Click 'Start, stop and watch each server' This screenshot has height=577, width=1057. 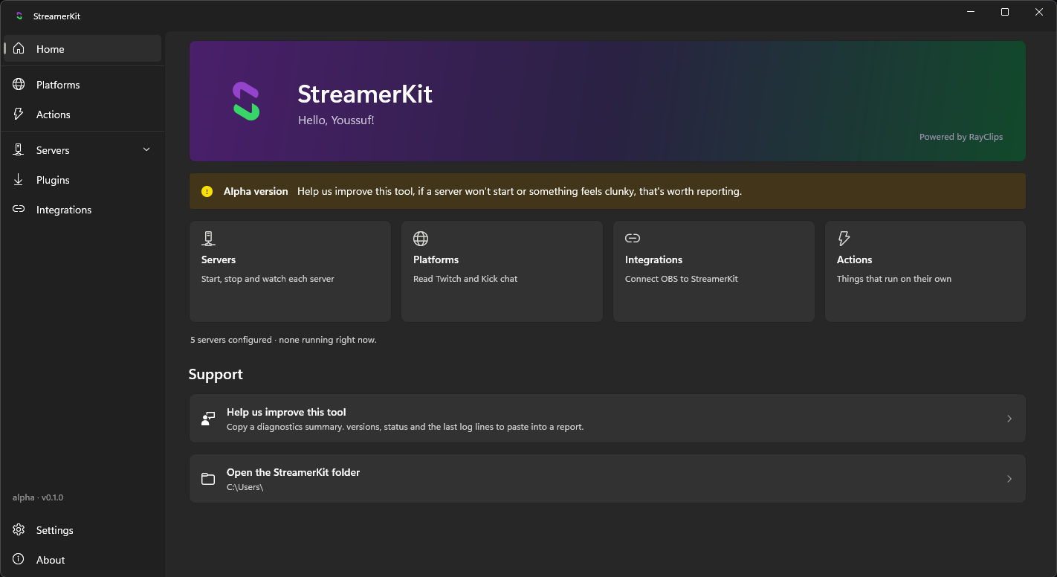pyautogui.click(x=268, y=279)
